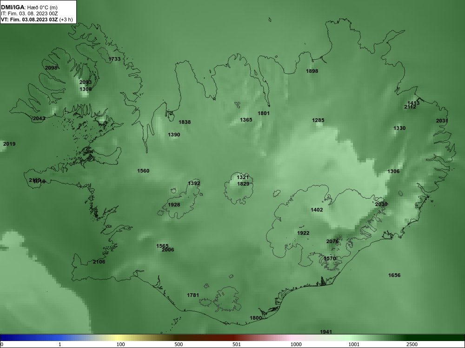Click the 1330 height label
The height and width of the screenshot is (348, 465).
[x=399, y=128]
